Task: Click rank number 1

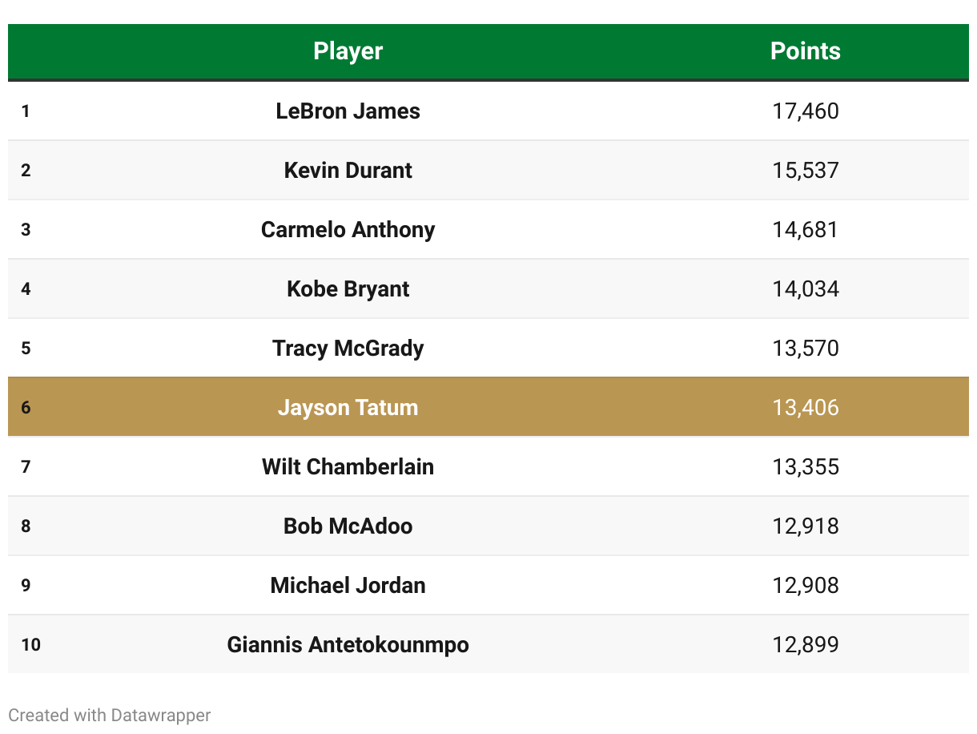Action: pos(26,111)
